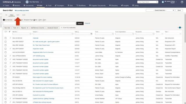Go to next results page arrow
The width and height of the screenshot is (186, 104).
coord(182,28)
